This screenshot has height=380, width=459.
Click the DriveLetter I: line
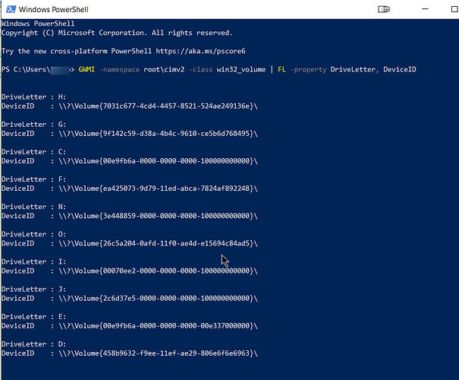click(33, 261)
